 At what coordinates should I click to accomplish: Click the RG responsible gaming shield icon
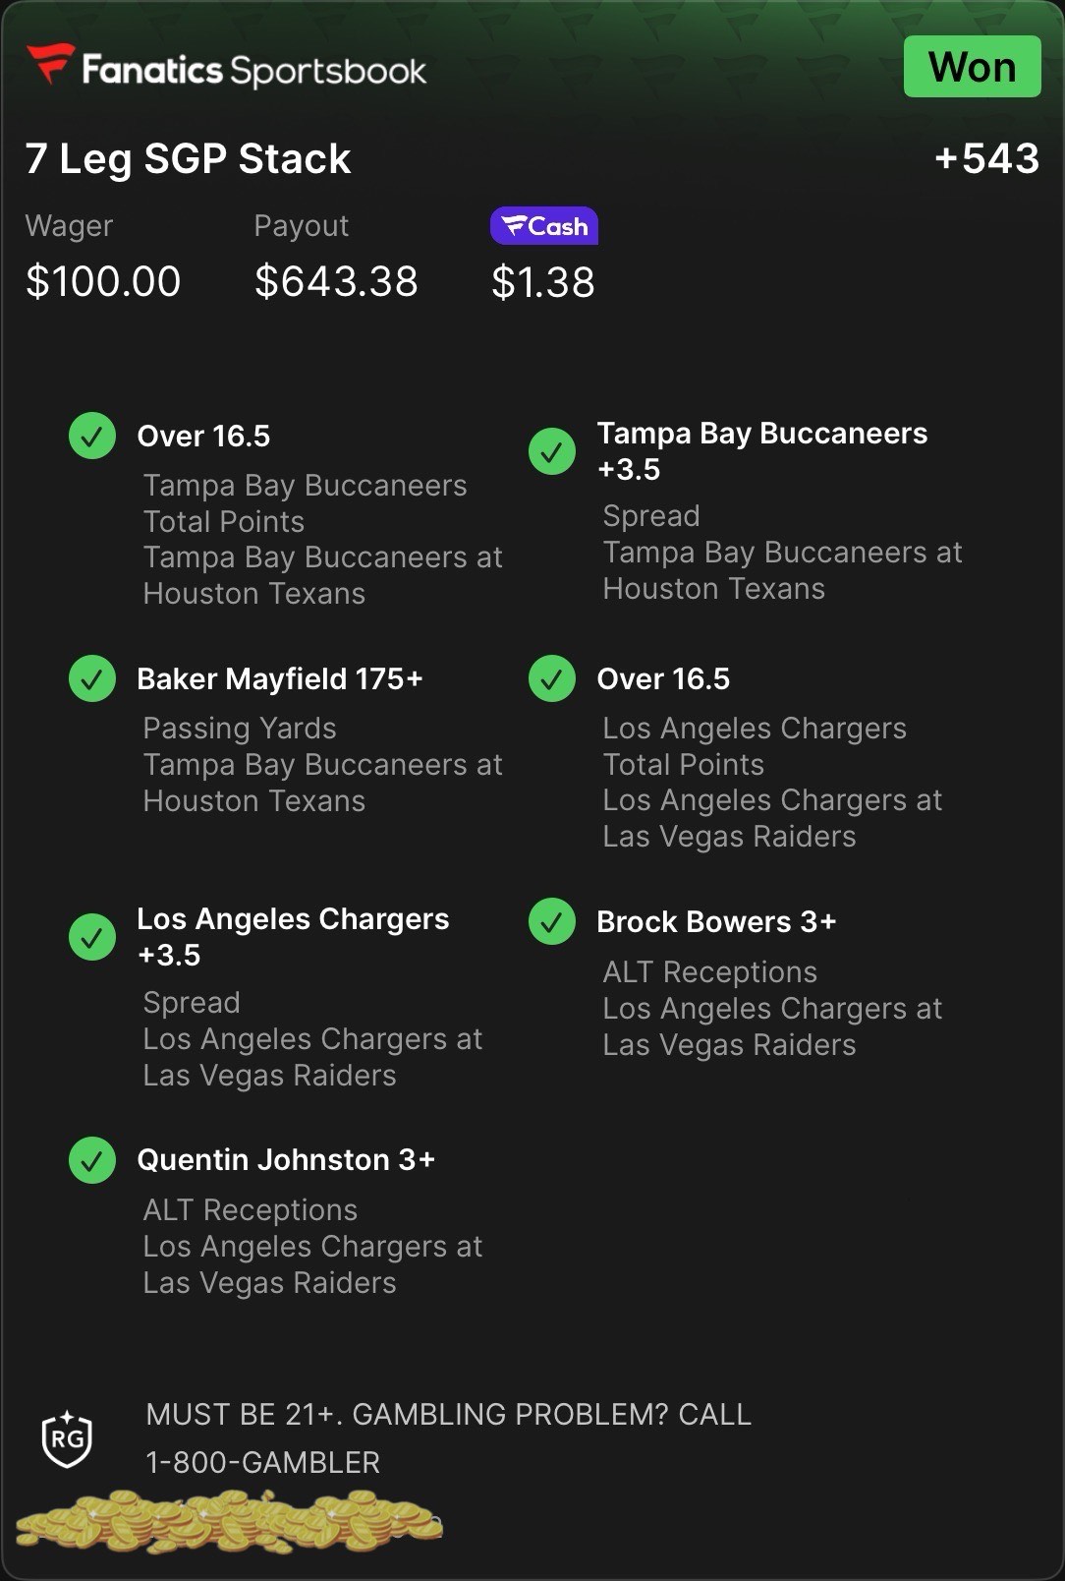click(x=67, y=1439)
